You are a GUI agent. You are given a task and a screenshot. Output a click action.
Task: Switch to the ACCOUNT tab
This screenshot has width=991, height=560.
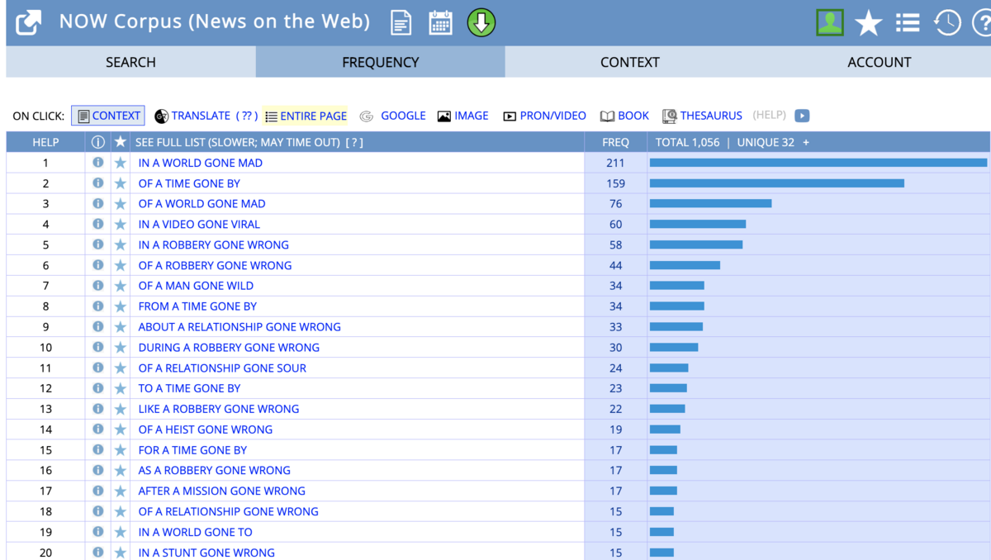coord(880,62)
